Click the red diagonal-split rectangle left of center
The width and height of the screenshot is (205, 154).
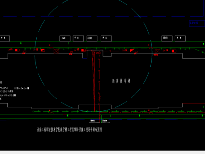(x=43, y=50)
